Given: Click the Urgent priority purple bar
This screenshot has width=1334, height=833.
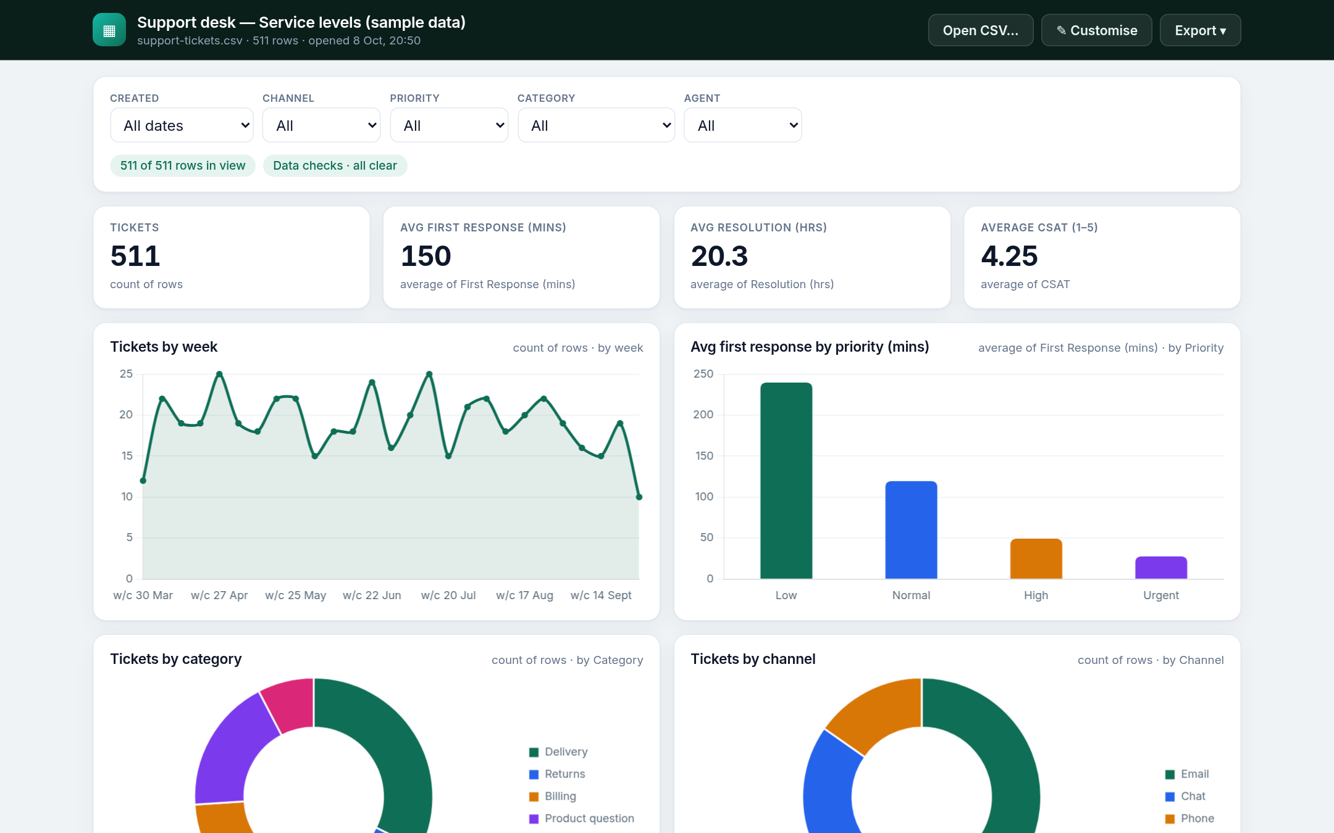Looking at the screenshot, I should pos(1161,568).
